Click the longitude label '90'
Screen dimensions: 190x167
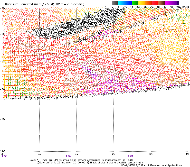pos(2,154)
